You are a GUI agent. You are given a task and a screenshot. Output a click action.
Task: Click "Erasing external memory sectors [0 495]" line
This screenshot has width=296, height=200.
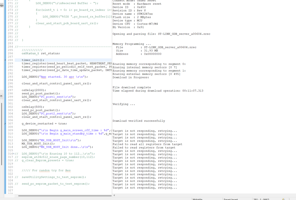pyautogui.click(x=146, y=74)
